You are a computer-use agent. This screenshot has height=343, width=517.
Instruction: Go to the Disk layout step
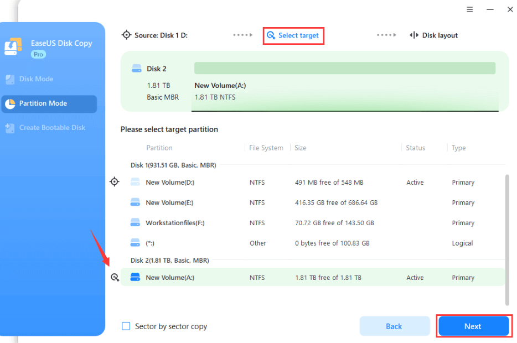(x=433, y=35)
